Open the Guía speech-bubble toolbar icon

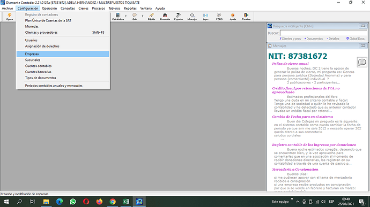[135, 17]
